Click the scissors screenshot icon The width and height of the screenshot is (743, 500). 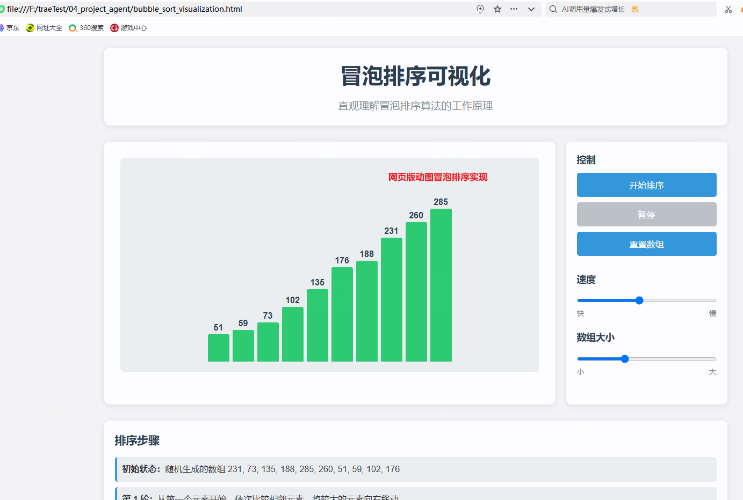click(728, 9)
